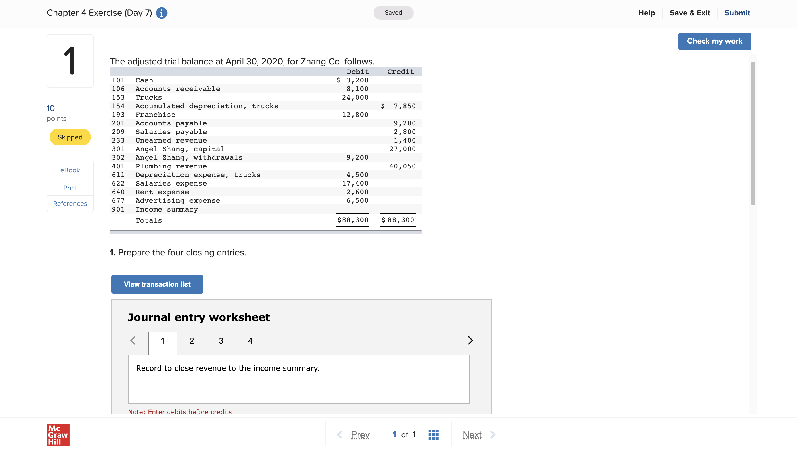Click the Print link
The height and width of the screenshot is (451, 797).
[x=70, y=188]
